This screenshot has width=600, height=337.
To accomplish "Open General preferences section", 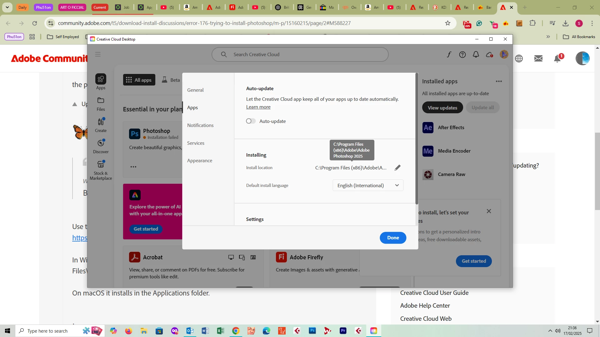I will (x=195, y=90).
